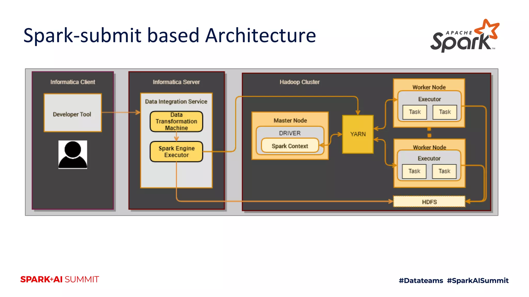Select the Spark Engine Executor box
Screen dimensions: 529x297
pyautogui.click(x=176, y=152)
